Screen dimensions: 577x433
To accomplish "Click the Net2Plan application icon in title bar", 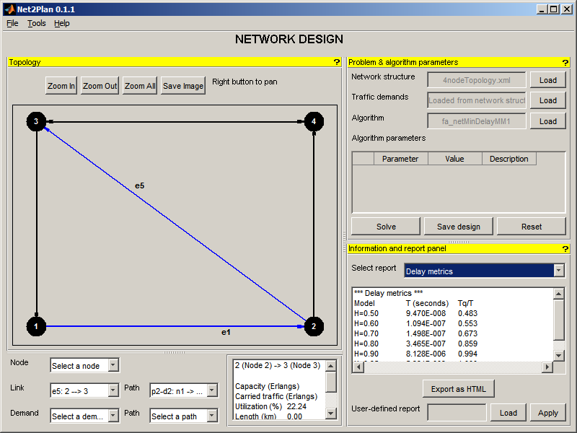I will click(x=9, y=9).
